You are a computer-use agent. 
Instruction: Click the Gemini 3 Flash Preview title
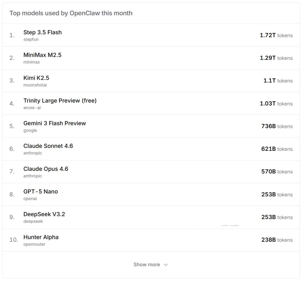pyautogui.click(x=55, y=123)
